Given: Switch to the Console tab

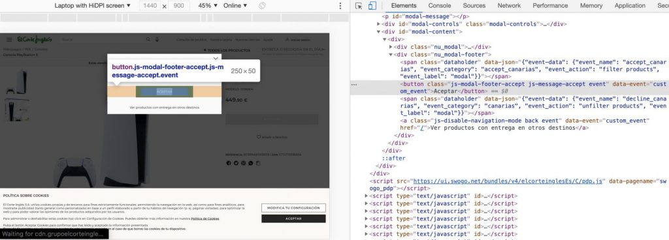Looking at the screenshot, I should pos(440,5).
